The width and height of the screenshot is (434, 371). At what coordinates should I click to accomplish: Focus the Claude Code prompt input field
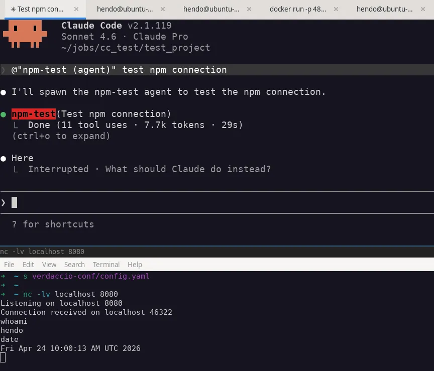[217, 202]
